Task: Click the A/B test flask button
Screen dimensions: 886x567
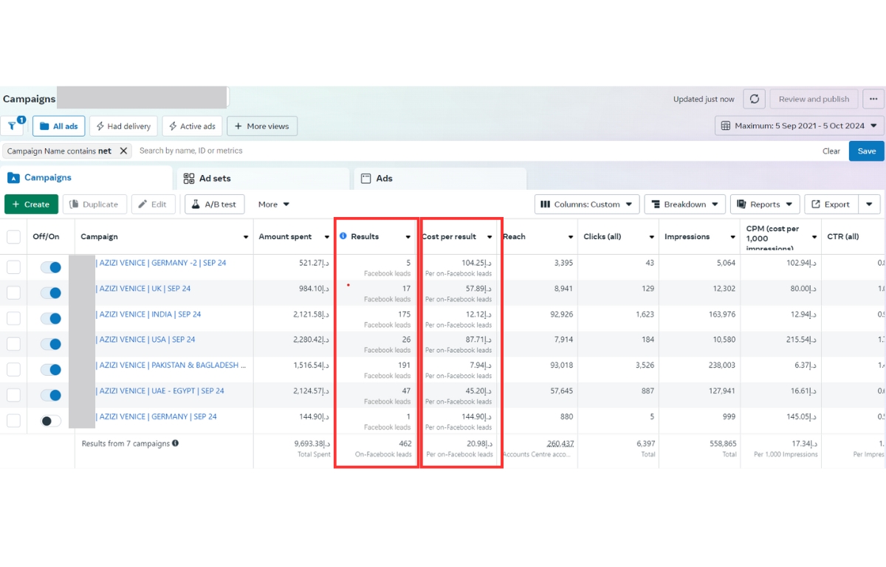Action: [214, 205]
